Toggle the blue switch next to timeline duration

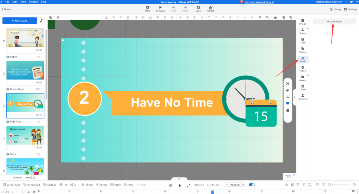pyautogui.click(x=252, y=185)
